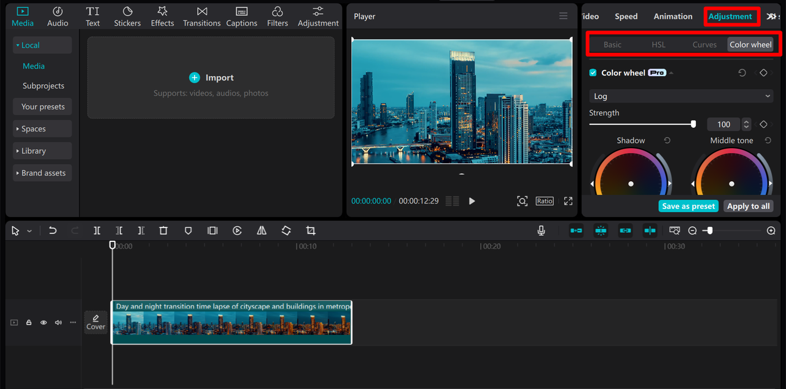Reset the Color wheel settings
The height and width of the screenshot is (389, 786).
(742, 73)
